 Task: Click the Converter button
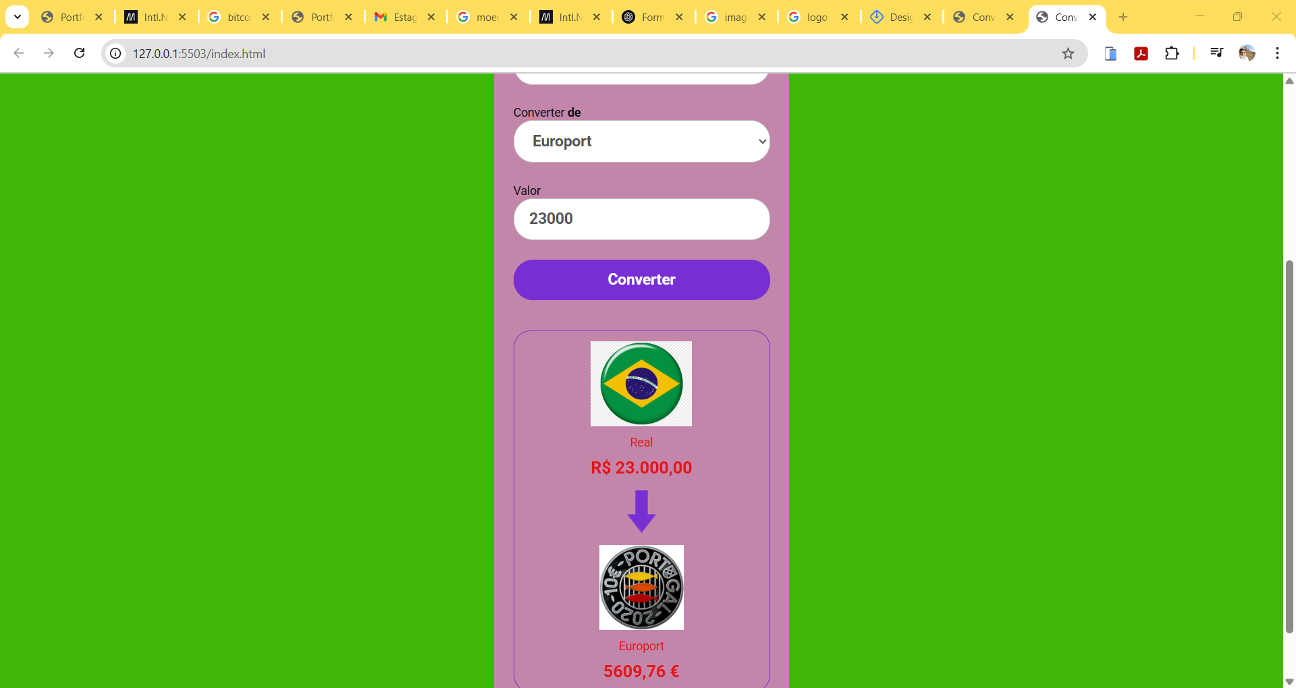[x=641, y=279]
